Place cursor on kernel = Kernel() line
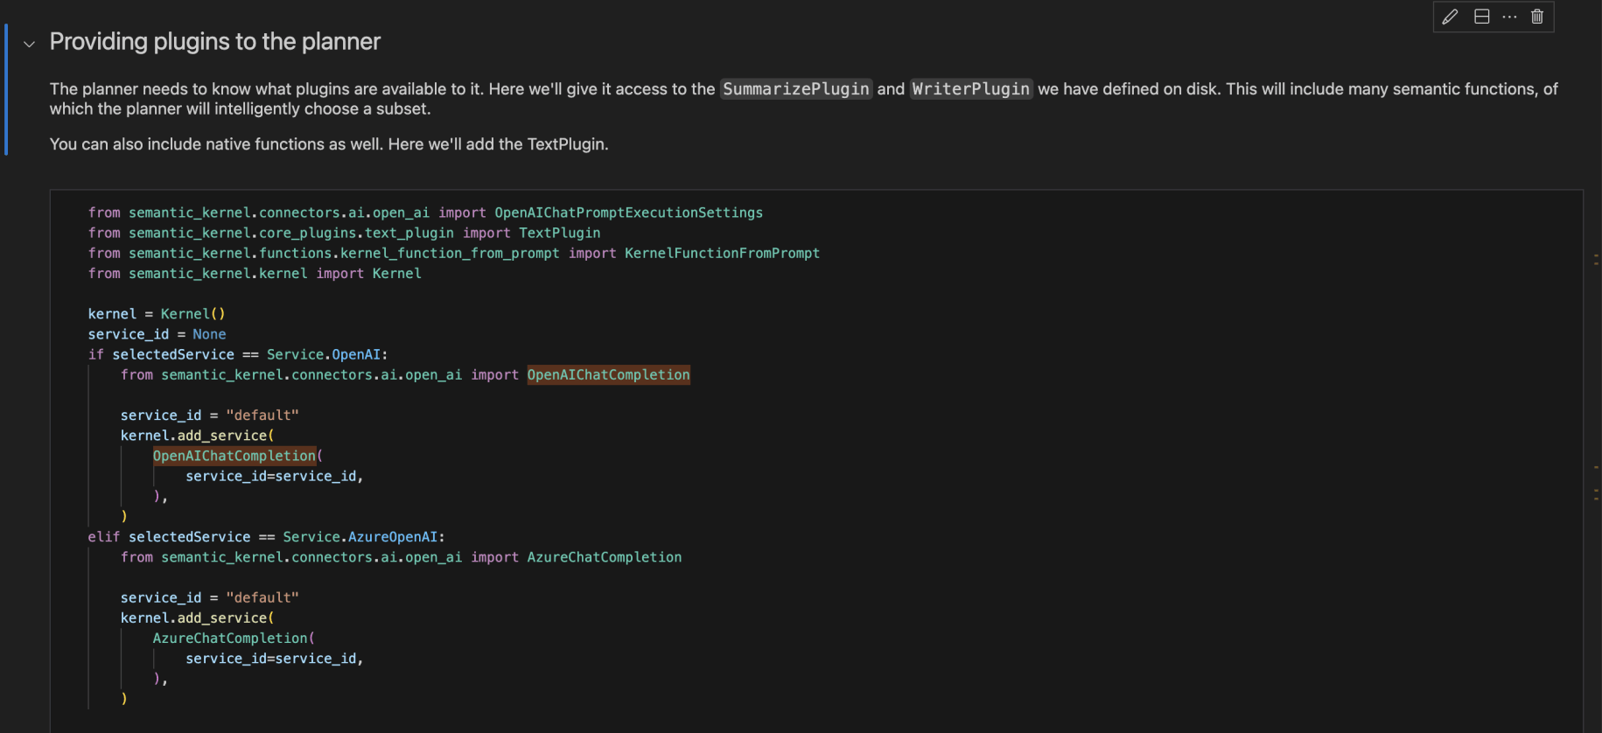 click(157, 314)
